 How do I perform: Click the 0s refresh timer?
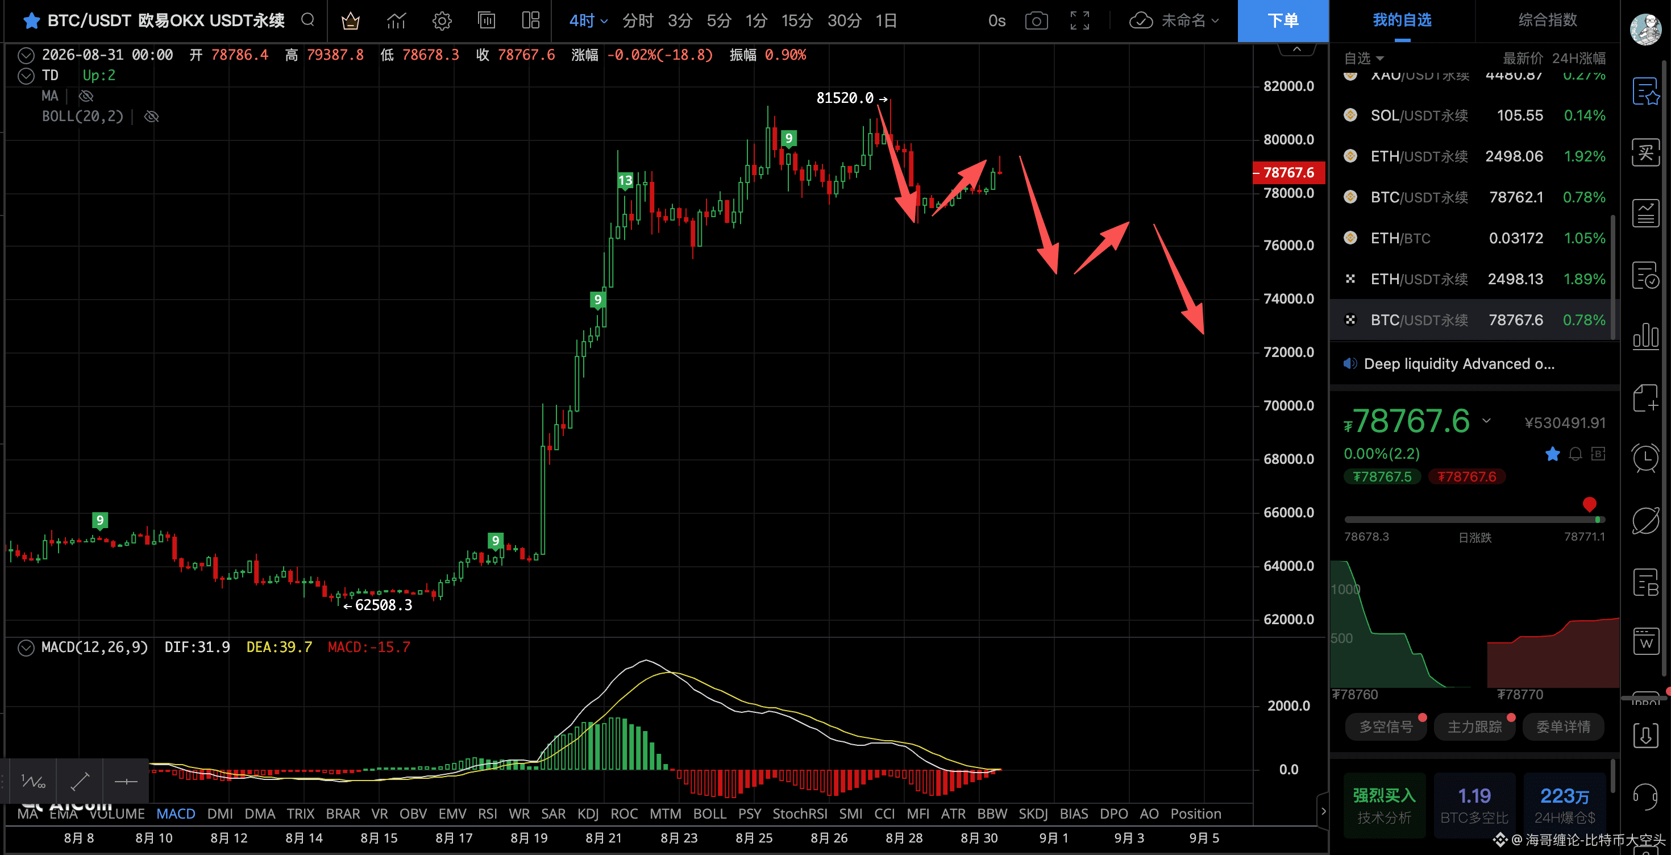pos(996,21)
